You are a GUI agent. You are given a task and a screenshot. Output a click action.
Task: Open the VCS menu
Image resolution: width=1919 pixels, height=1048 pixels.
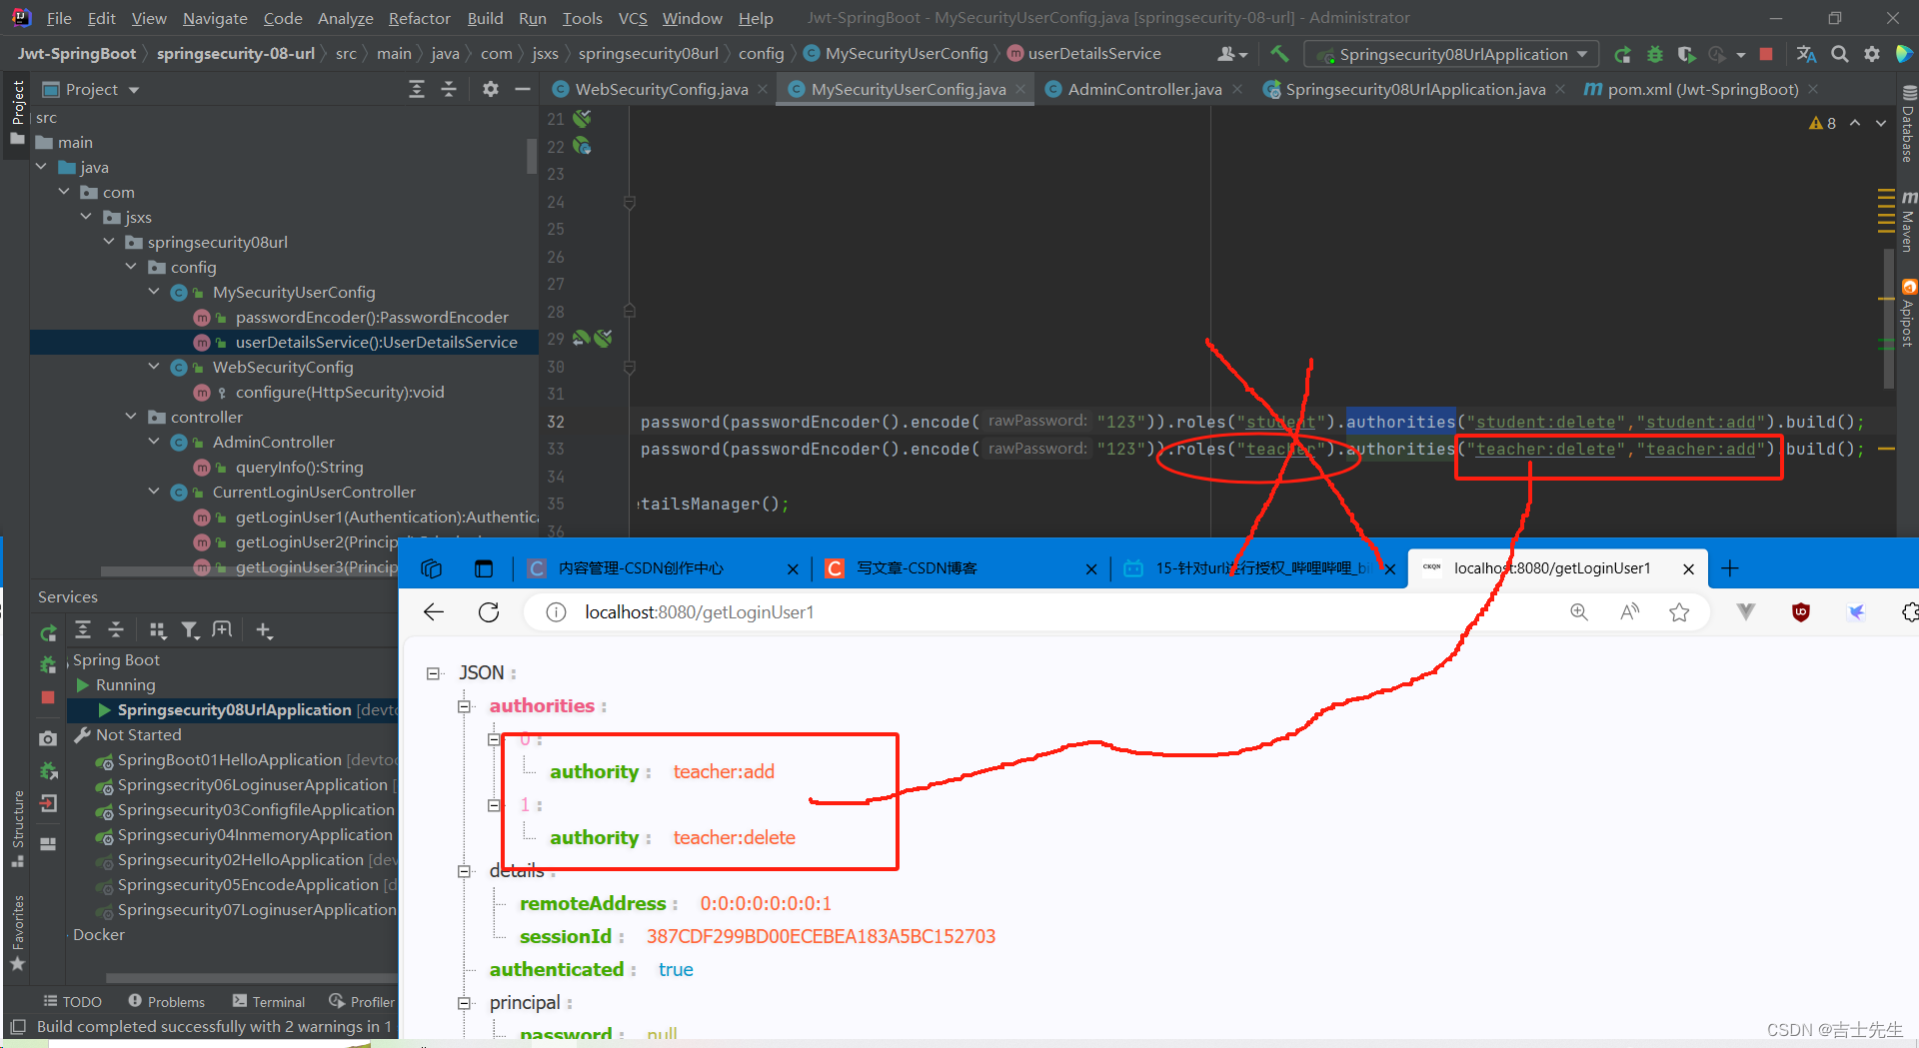pos(633,18)
